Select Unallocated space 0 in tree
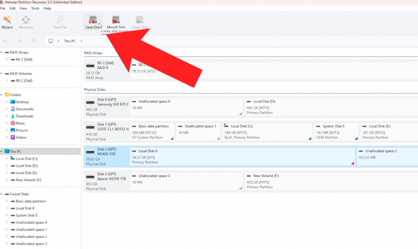Viewport: 418px width, 249px height. 31,223
